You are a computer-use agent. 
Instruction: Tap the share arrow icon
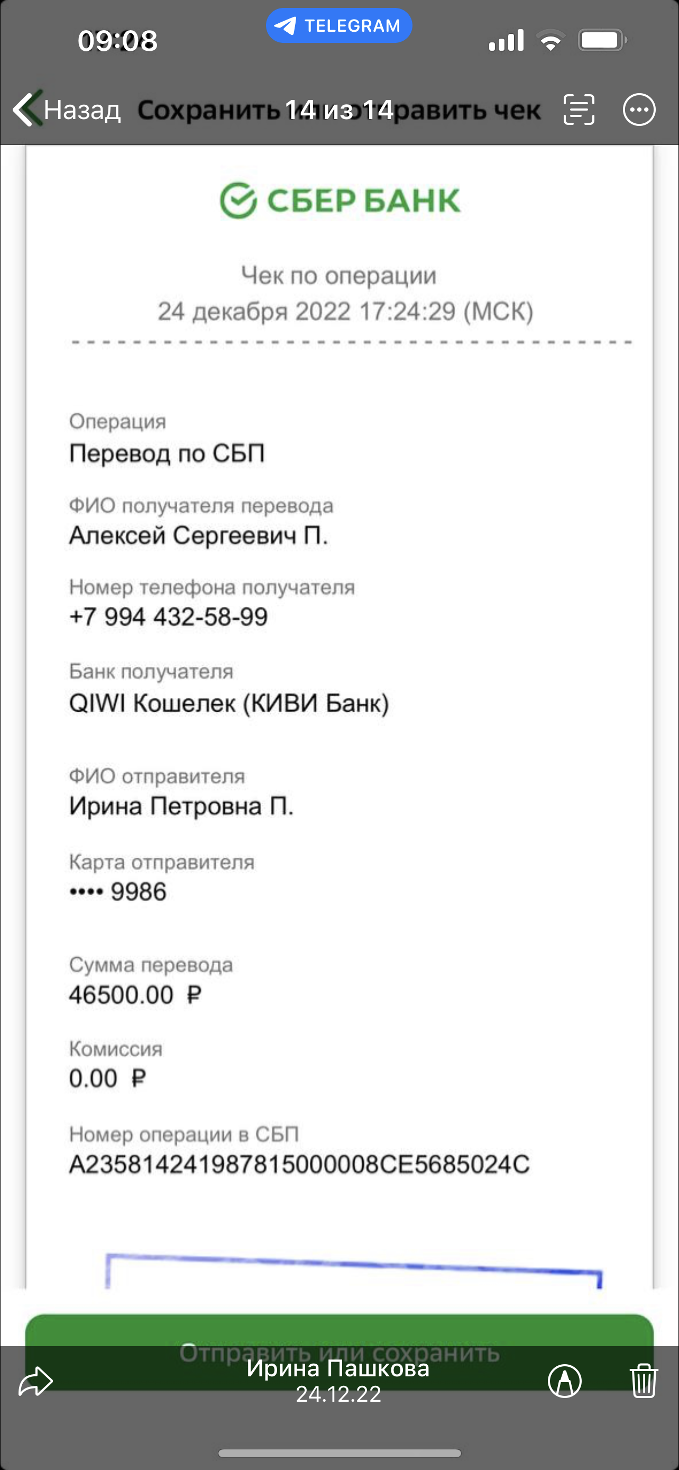coord(35,1381)
